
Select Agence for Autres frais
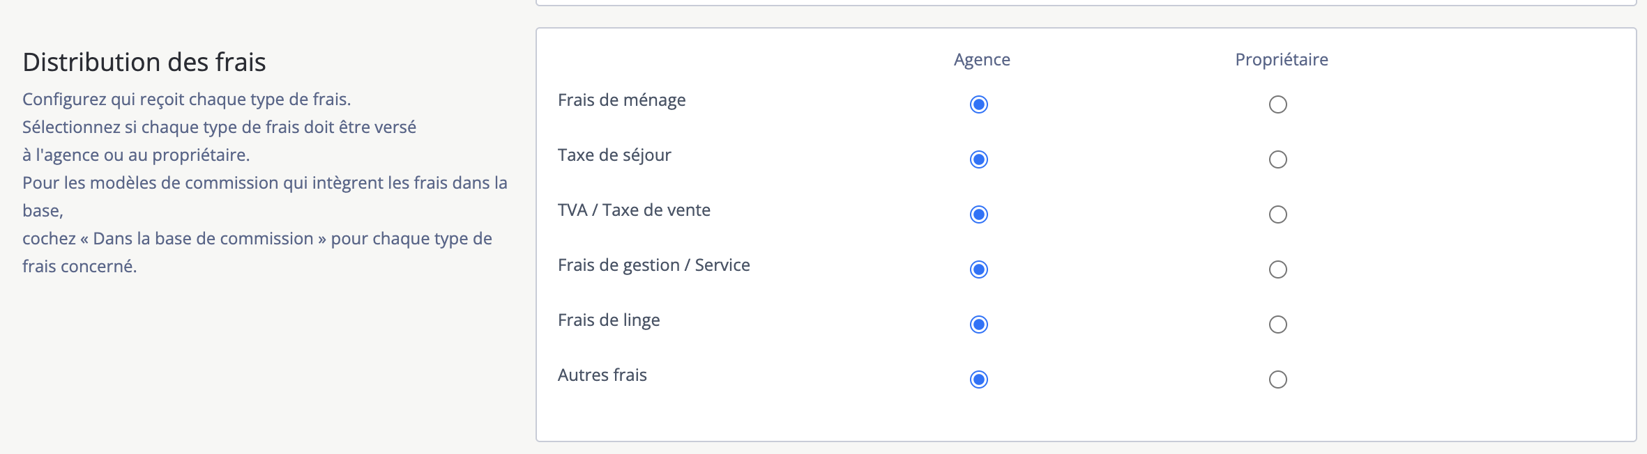979,379
